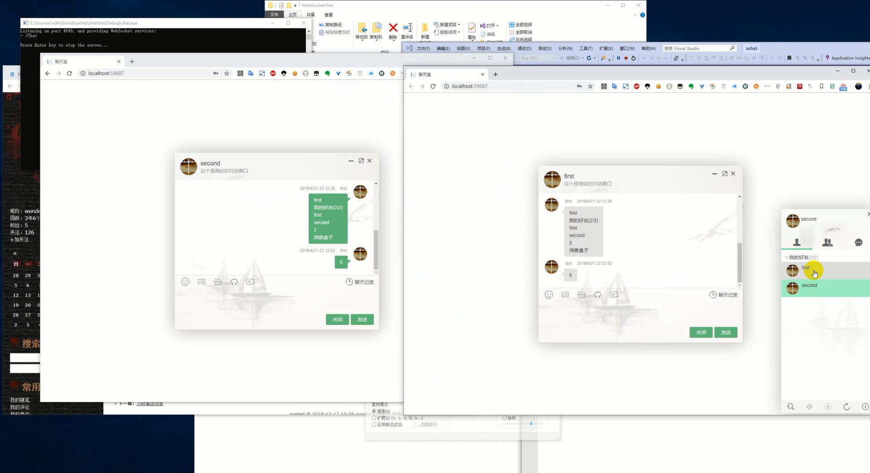Switch to groups tab in friend panel

[827, 243]
